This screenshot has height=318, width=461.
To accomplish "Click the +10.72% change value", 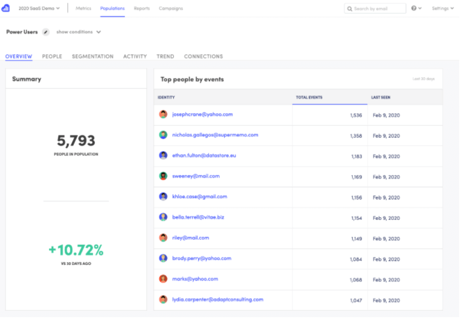I will [x=76, y=250].
